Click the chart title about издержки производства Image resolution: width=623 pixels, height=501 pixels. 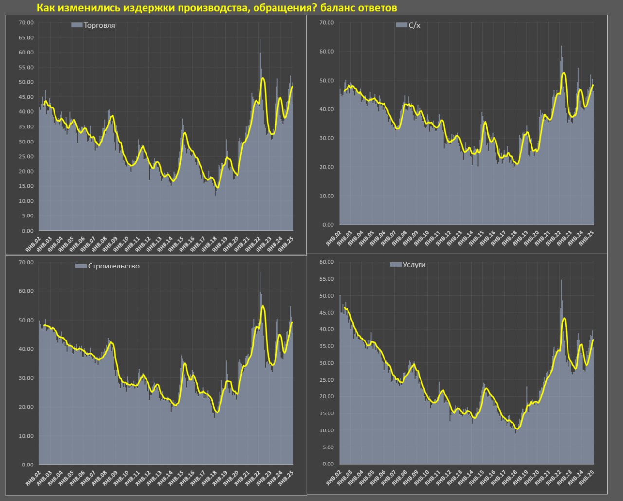coord(217,8)
